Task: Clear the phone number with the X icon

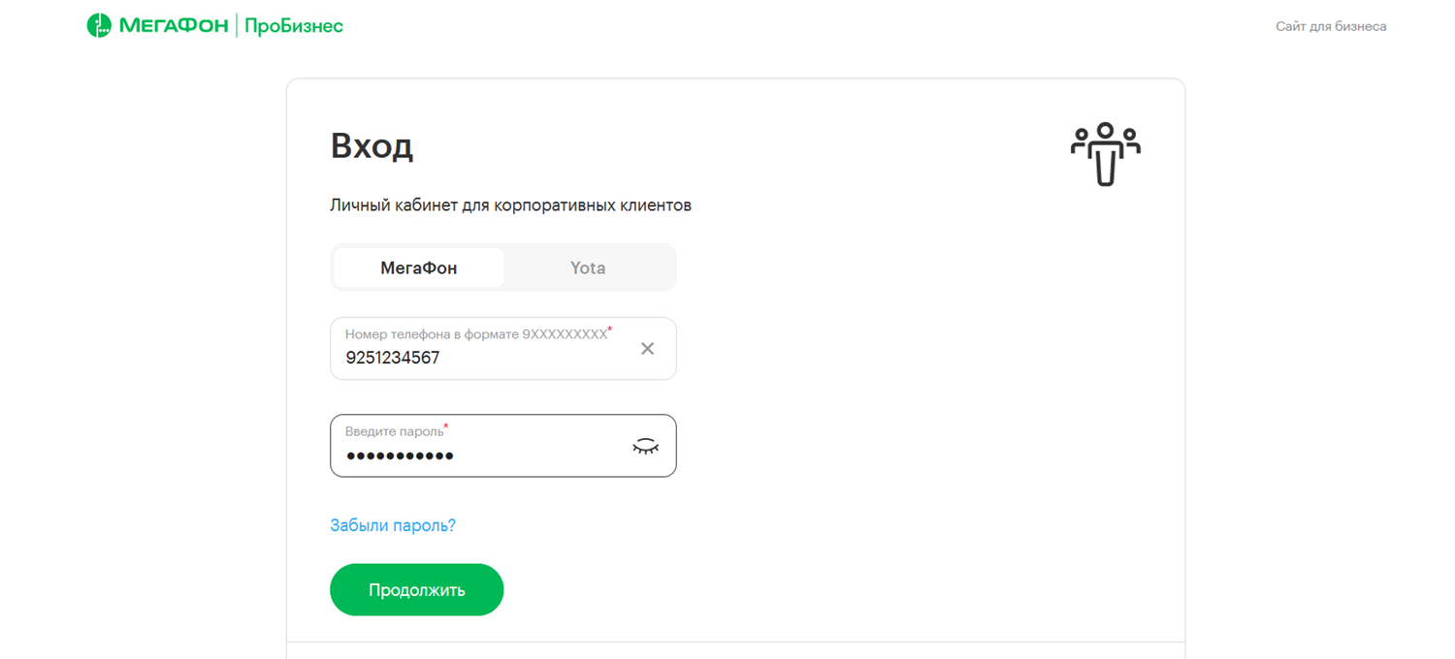Action: pyautogui.click(x=647, y=349)
